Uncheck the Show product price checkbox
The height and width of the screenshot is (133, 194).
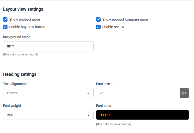5,19
